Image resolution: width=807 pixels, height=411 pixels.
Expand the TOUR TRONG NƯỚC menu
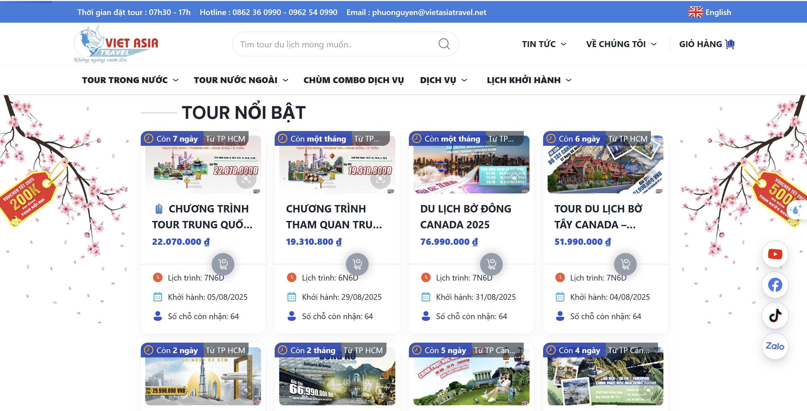pyautogui.click(x=130, y=80)
